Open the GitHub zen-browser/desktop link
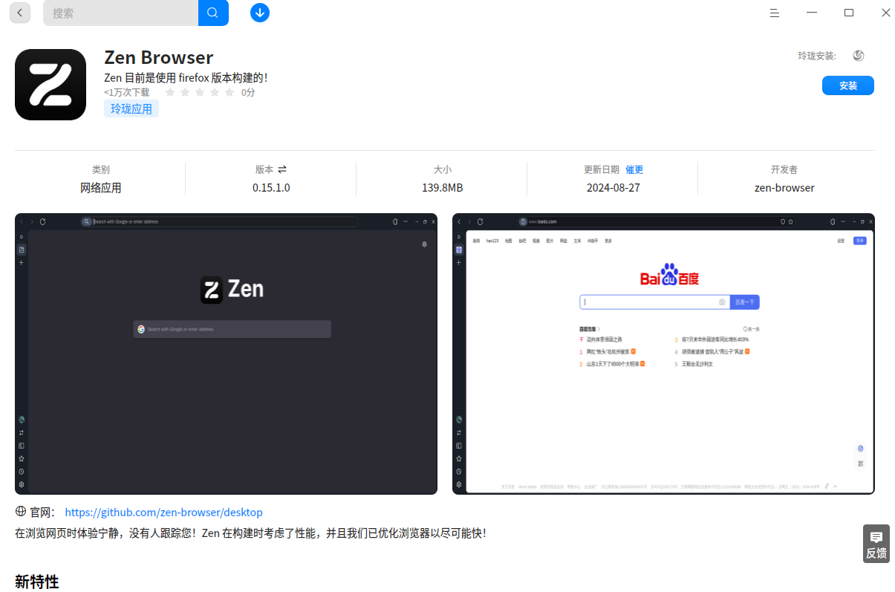This screenshot has width=895, height=592. pyautogui.click(x=163, y=513)
